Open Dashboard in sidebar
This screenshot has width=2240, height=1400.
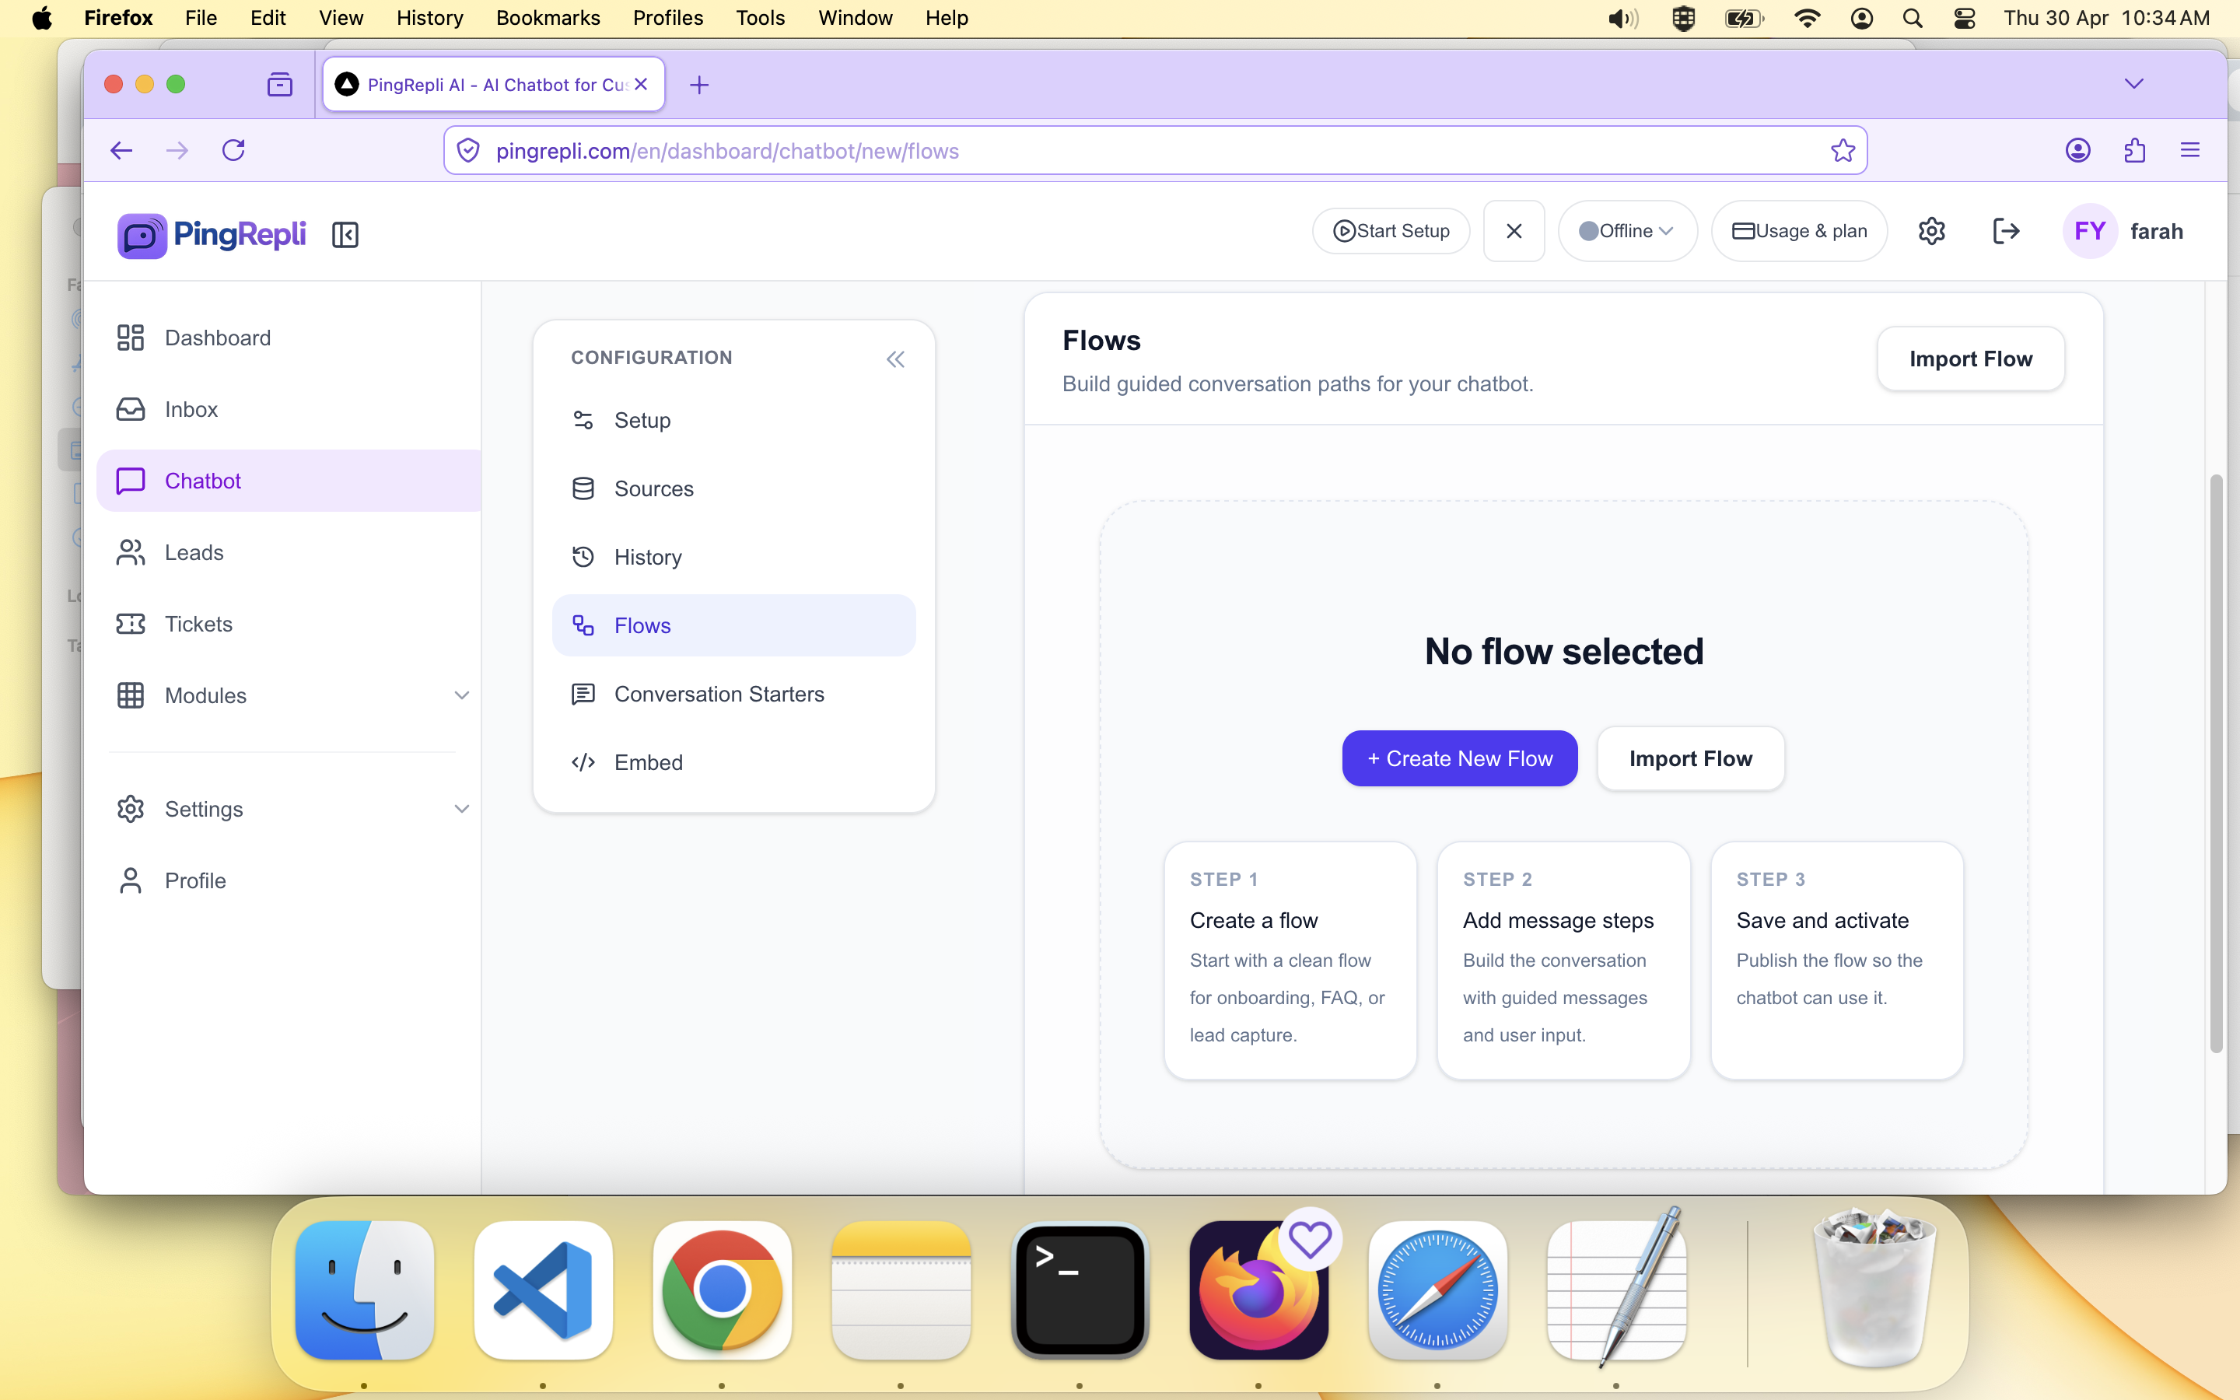289,338
